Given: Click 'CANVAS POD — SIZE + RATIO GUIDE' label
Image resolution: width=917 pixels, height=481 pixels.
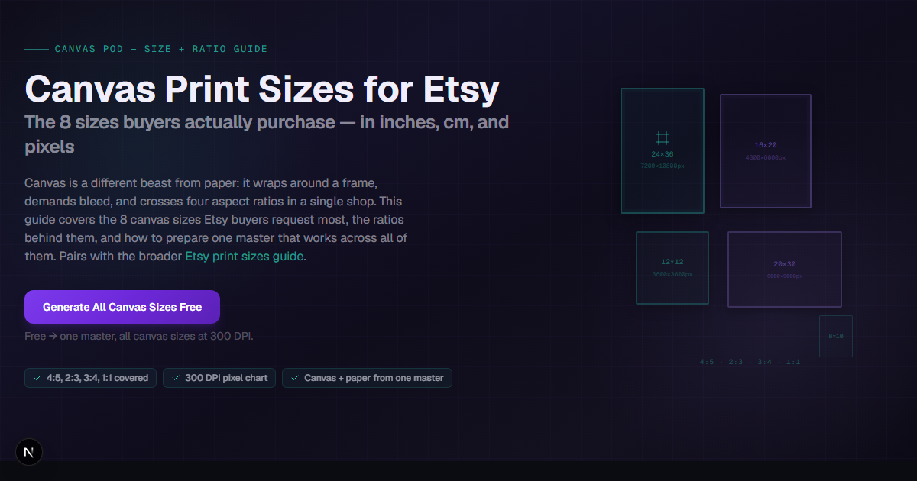Looking at the screenshot, I should 161,49.
